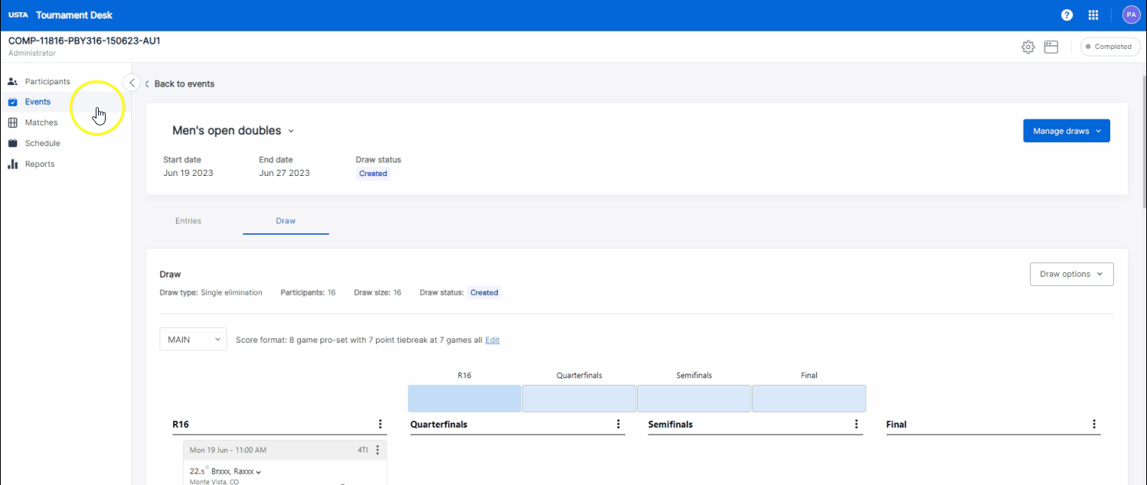1147x485 pixels.
Task: Open the Final column three-dot menu
Action: pyautogui.click(x=1094, y=424)
